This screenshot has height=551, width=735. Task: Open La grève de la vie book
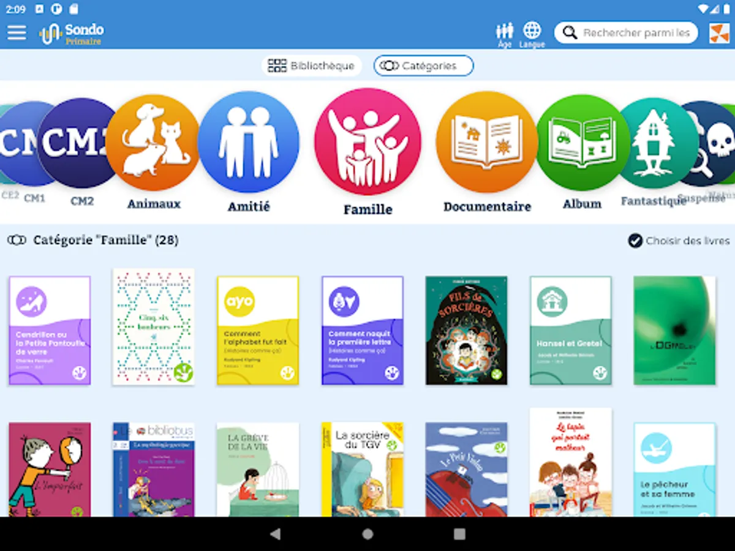pos(258,470)
